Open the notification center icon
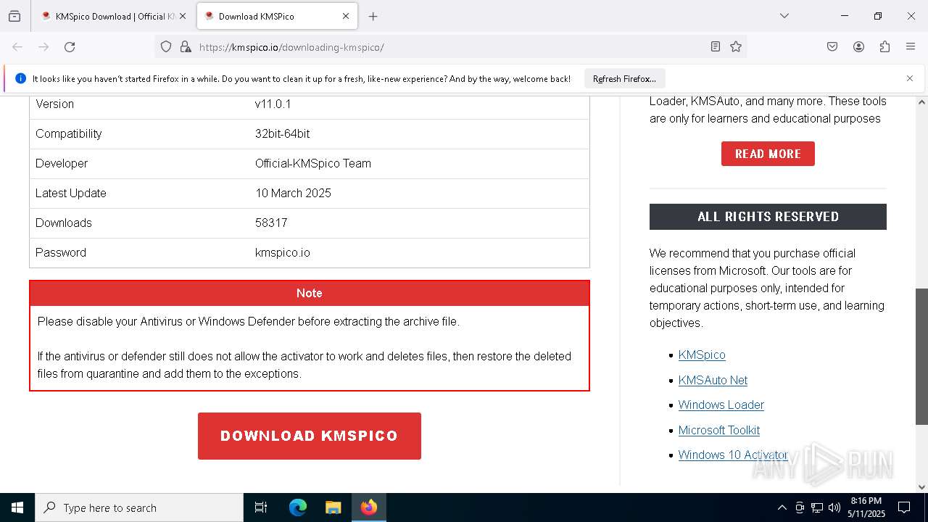The height and width of the screenshot is (522, 928). click(904, 507)
